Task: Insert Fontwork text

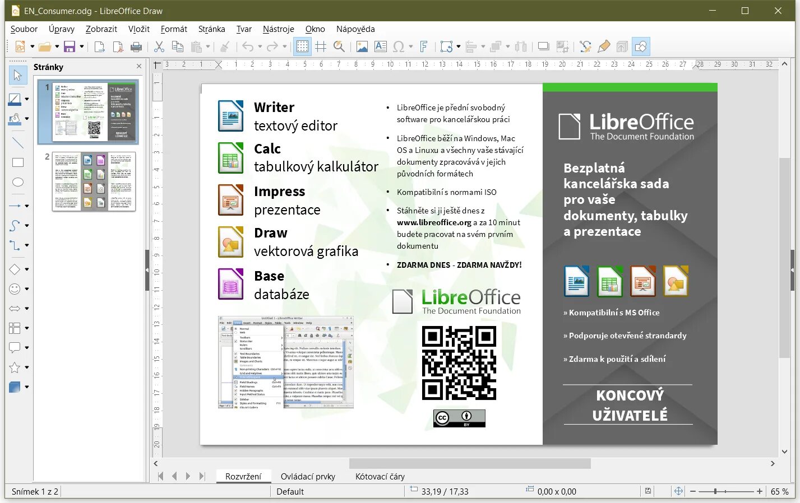Action: point(424,47)
